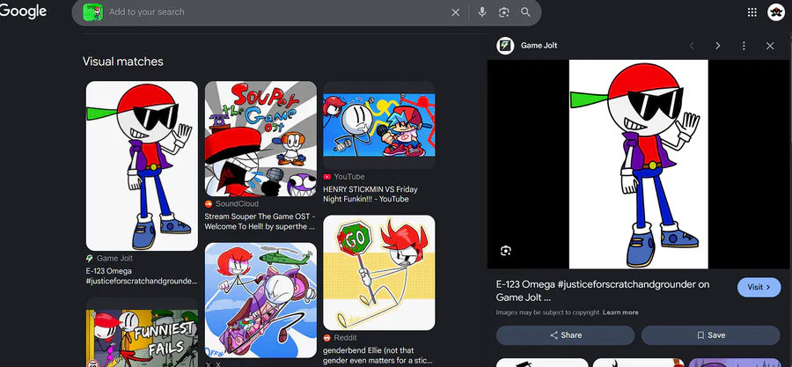The height and width of the screenshot is (367, 792).
Task: Click the Save button
Action: tap(711, 335)
